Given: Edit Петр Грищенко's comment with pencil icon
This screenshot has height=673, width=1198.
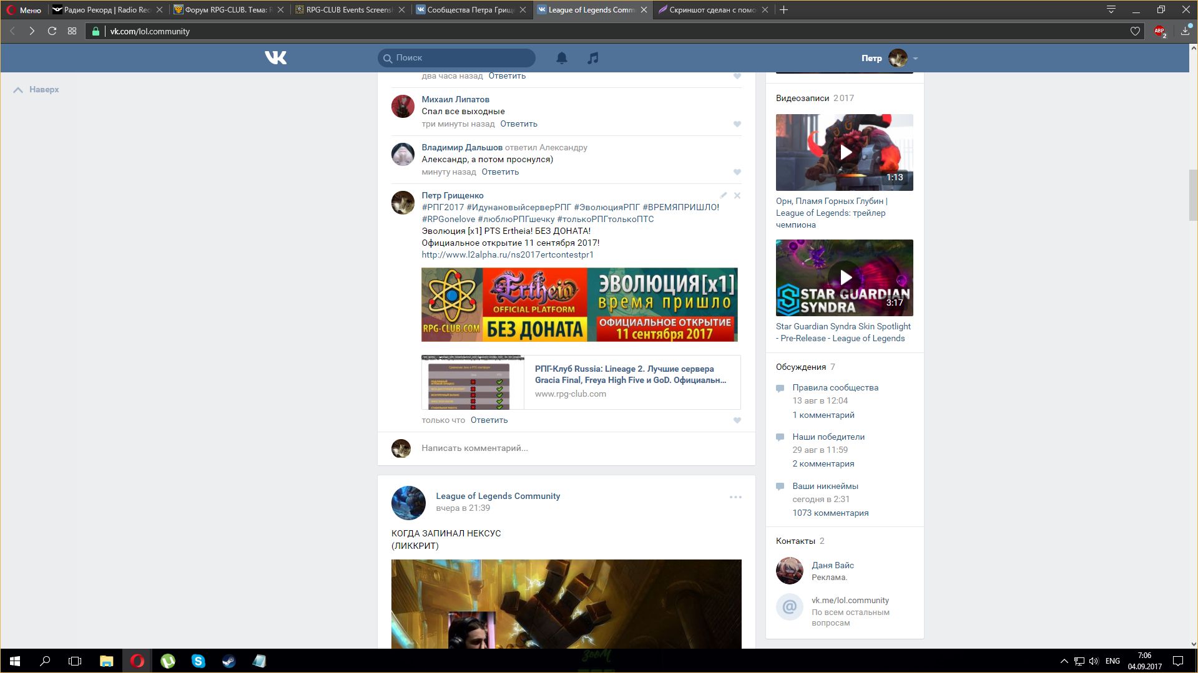Looking at the screenshot, I should pyautogui.click(x=723, y=195).
